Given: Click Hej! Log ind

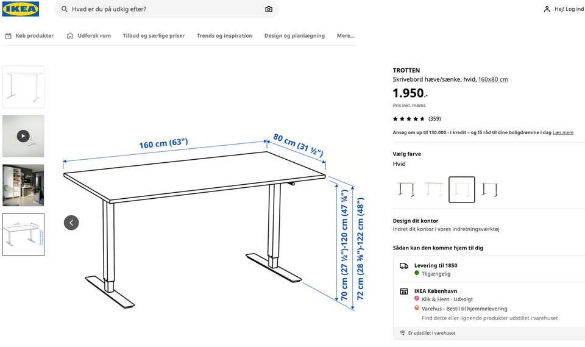Looking at the screenshot, I should click(569, 9).
